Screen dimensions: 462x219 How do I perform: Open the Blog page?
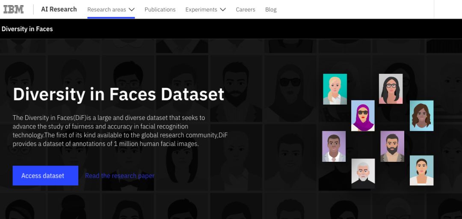[271, 9]
